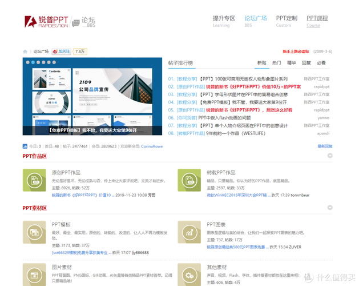This screenshot has width=359, height=286.
Task: Open the latest post [sxt66329模板]免费分享欧美专业
Action: pyautogui.click(x=82, y=253)
